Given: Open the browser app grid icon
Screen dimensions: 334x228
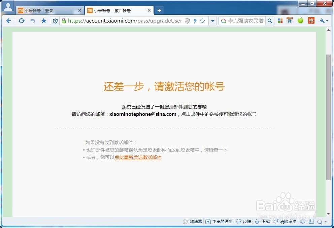Looking at the screenshot, I should (x=280, y=21).
